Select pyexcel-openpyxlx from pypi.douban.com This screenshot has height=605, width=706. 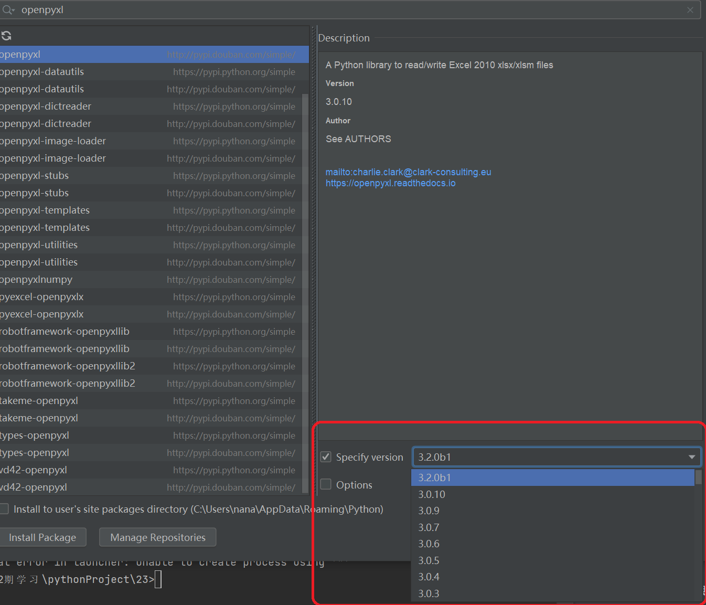[151, 314]
